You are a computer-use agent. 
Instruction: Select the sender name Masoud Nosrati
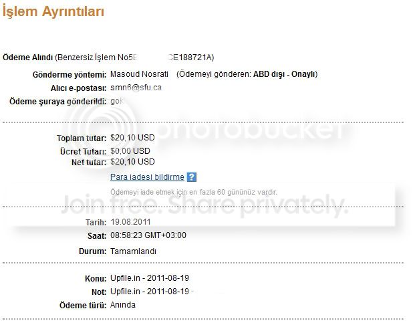click(x=138, y=74)
